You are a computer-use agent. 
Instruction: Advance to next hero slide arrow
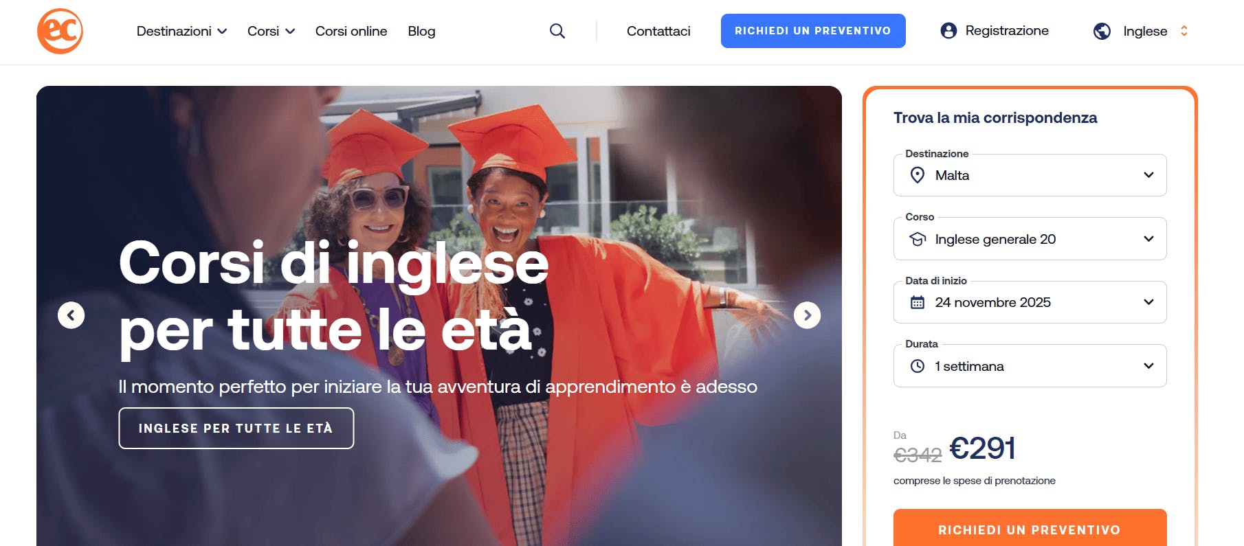point(807,315)
